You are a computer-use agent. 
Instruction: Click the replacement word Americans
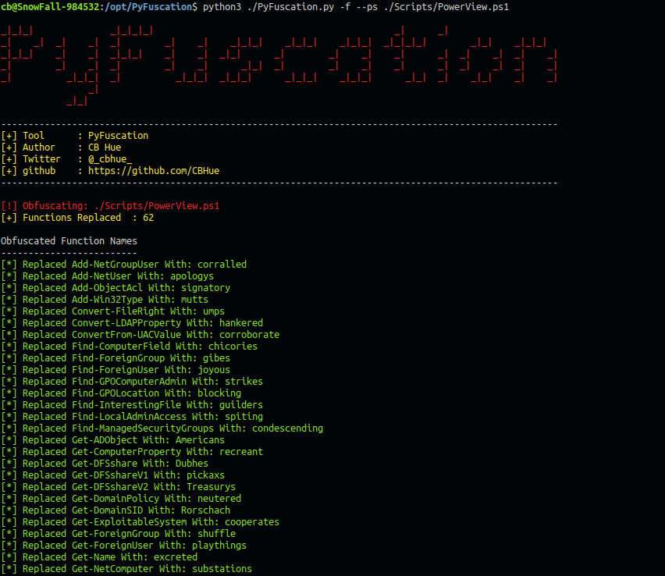(200, 440)
